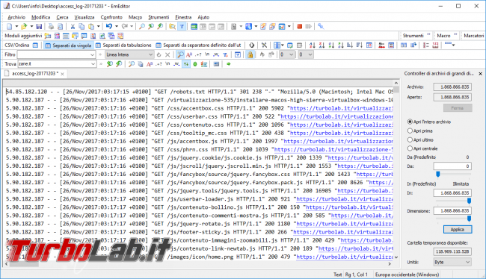Click the Paste clipboard icon
The width and height of the screenshot is (486, 279).
click(91, 27)
